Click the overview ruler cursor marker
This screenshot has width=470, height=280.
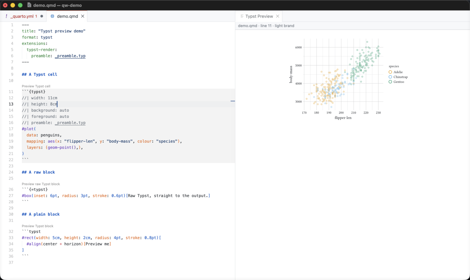tap(233, 101)
